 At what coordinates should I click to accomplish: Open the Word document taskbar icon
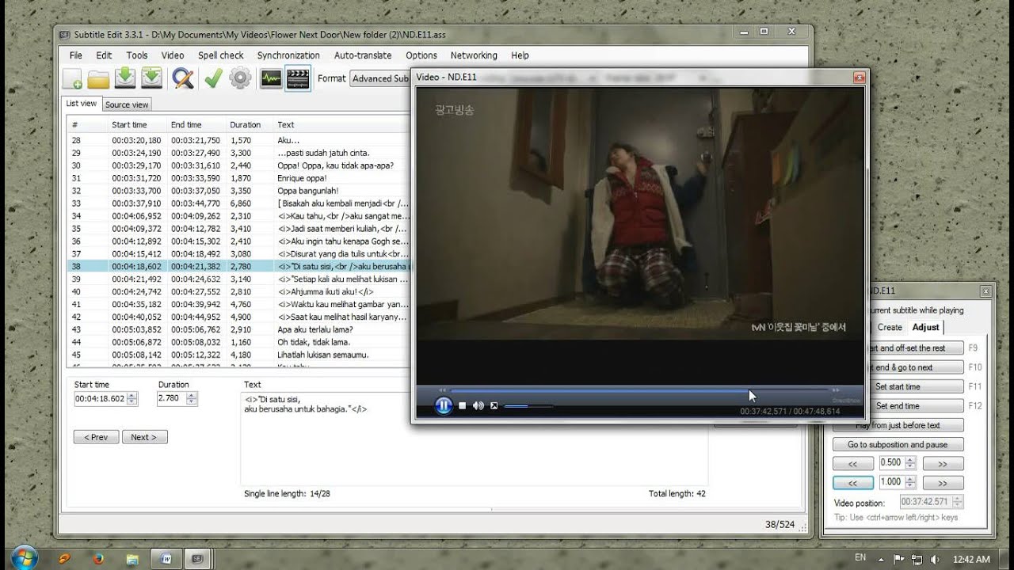coord(167,557)
